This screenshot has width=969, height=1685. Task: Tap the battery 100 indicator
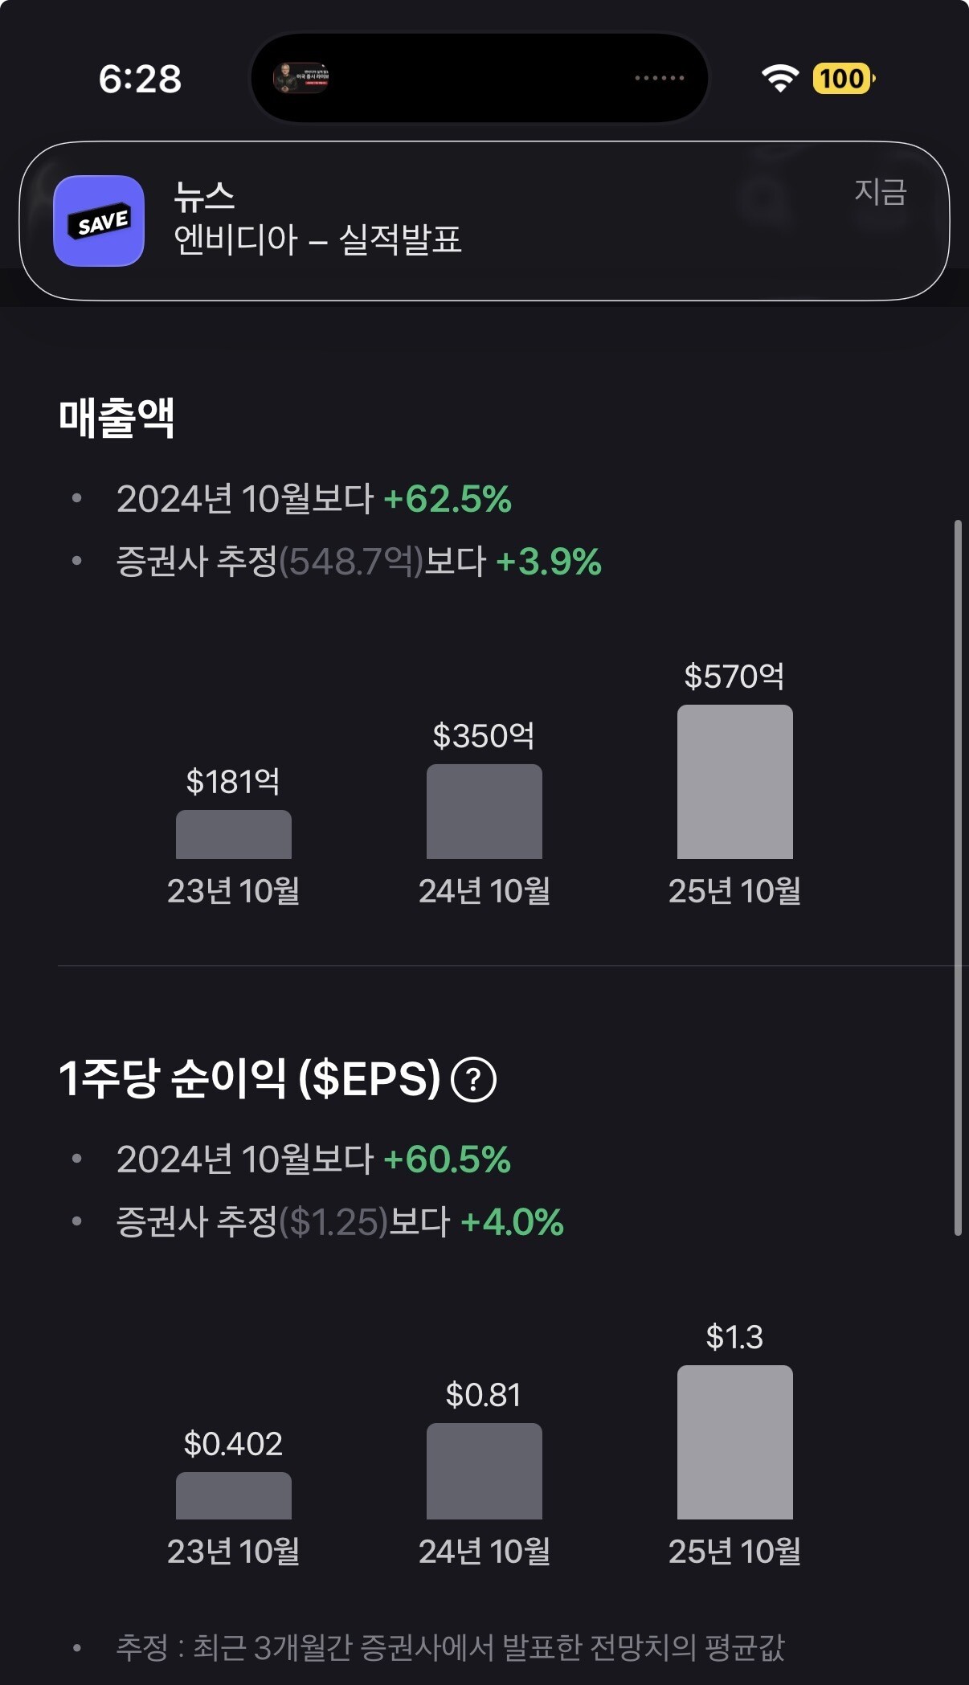pyautogui.click(x=843, y=79)
